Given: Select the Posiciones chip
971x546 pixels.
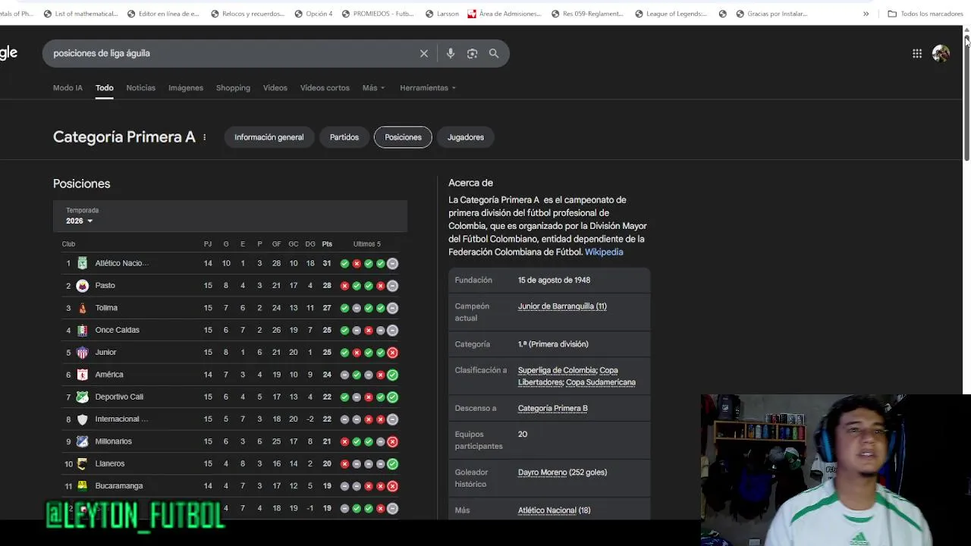Looking at the screenshot, I should 403,137.
